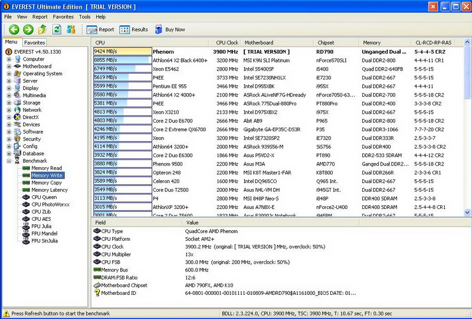Click the green Back arrow icon

[14, 29]
